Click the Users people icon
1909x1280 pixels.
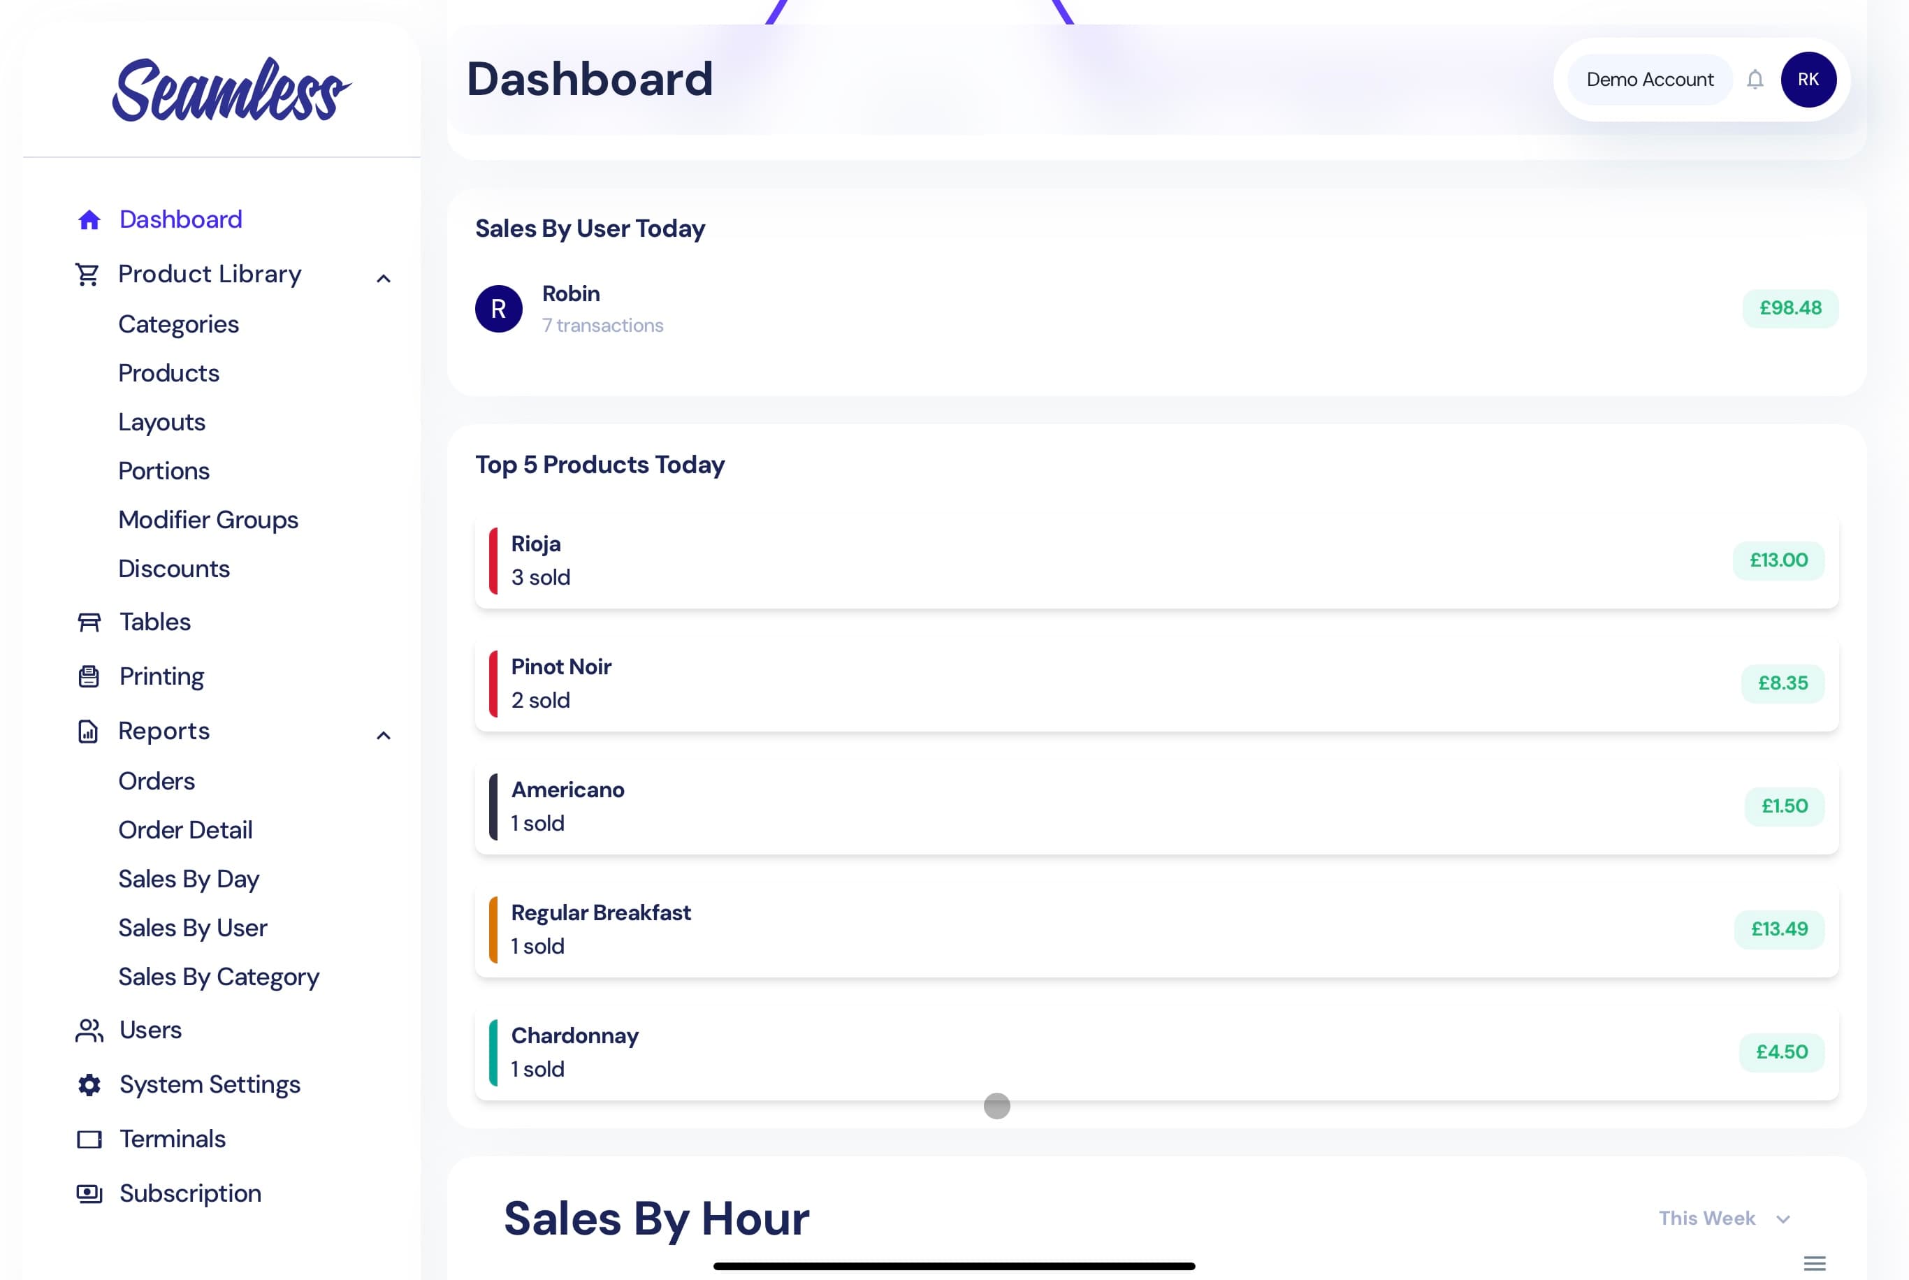(89, 1030)
